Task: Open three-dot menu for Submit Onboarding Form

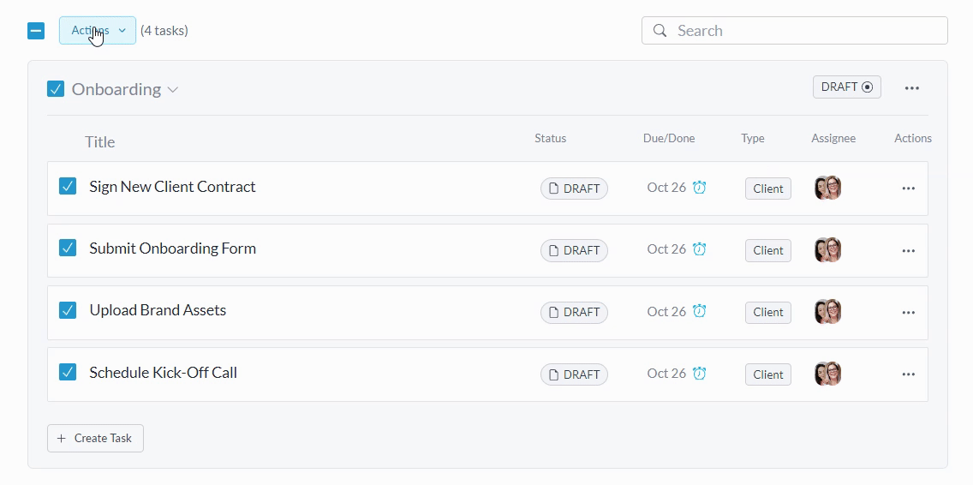Action: click(908, 251)
